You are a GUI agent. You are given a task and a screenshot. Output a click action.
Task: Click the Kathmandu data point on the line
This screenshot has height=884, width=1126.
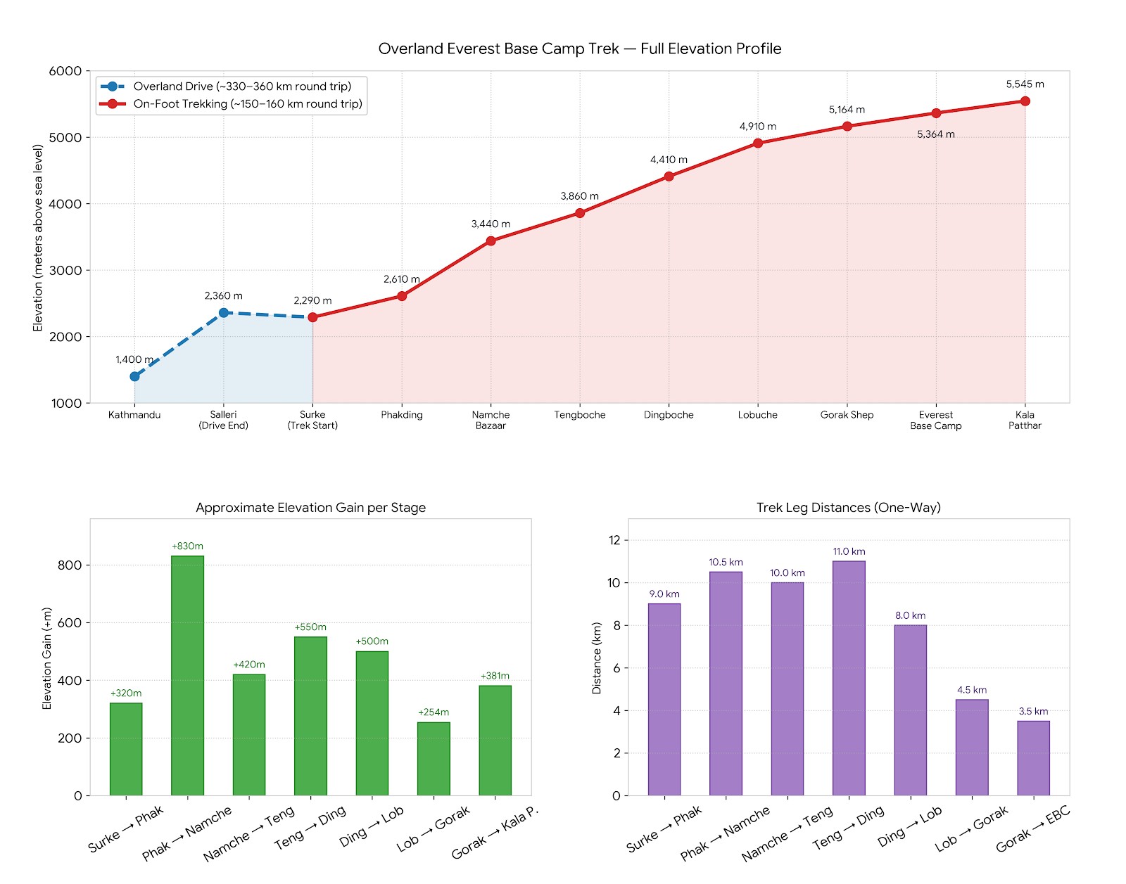(x=134, y=376)
